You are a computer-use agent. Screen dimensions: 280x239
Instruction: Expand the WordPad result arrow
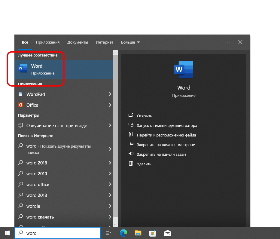110,94
